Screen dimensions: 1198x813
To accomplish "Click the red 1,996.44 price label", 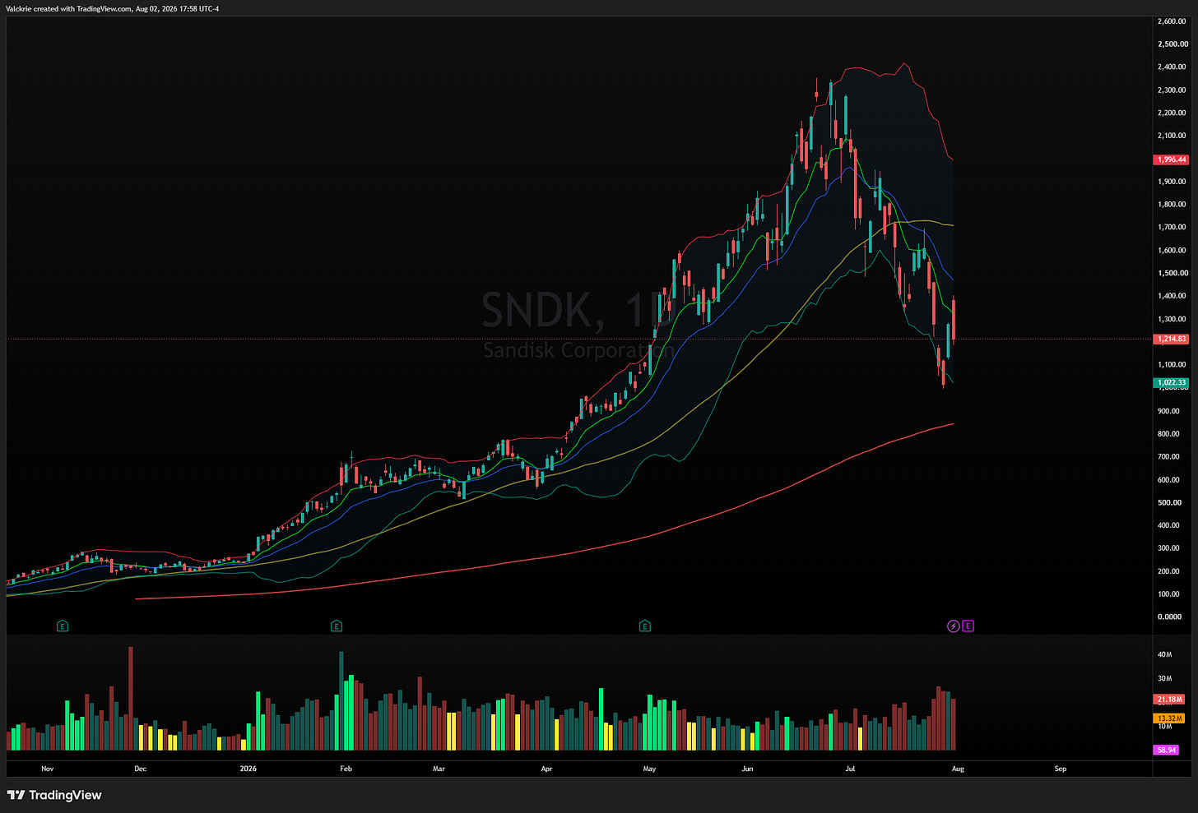I will pos(1171,159).
